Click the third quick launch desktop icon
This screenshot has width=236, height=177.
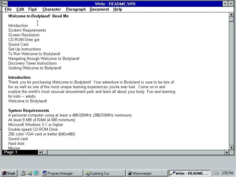click(x=36, y=173)
